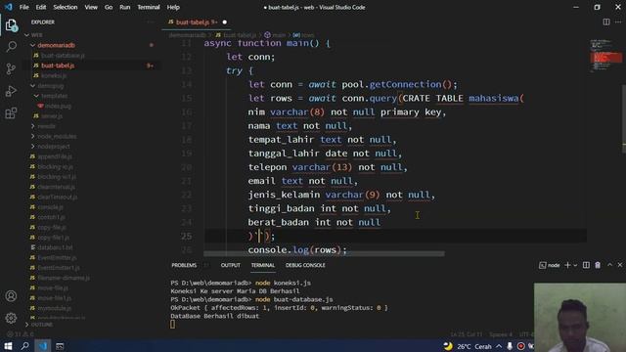The width and height of the screenshot is (626, 352).
Task: Open the Accounts menu icon
Action: click(x=11, y=295)
